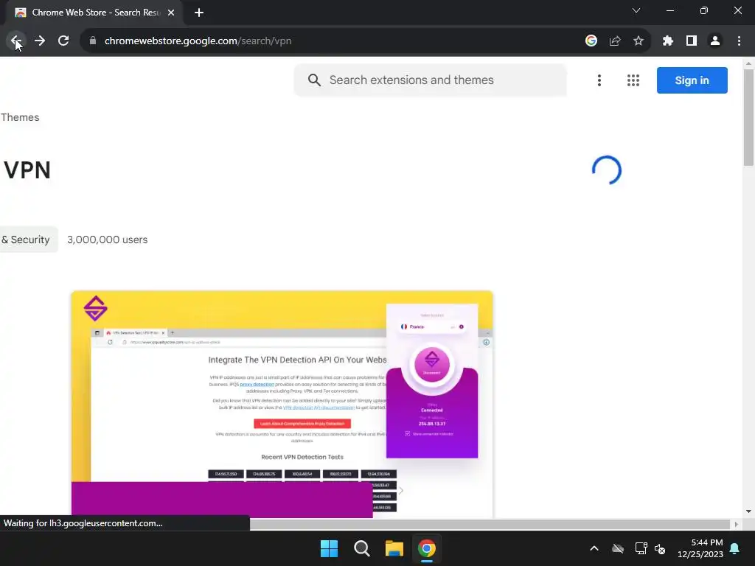Open the VPN extension screenshot thumbnail

[x=282, y=405]
